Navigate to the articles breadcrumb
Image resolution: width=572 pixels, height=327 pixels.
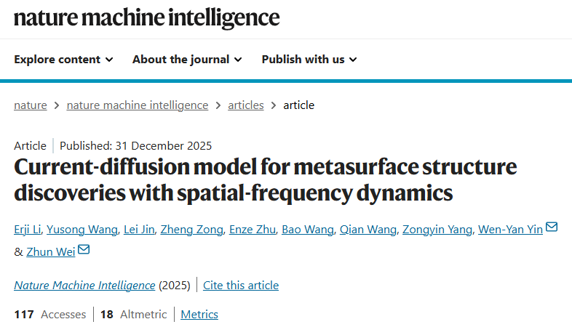pyautogui.click(x=246, y=105)
